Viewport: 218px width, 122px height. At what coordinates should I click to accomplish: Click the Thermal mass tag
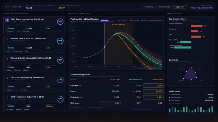pyautogui.click(x=18, y=51)
